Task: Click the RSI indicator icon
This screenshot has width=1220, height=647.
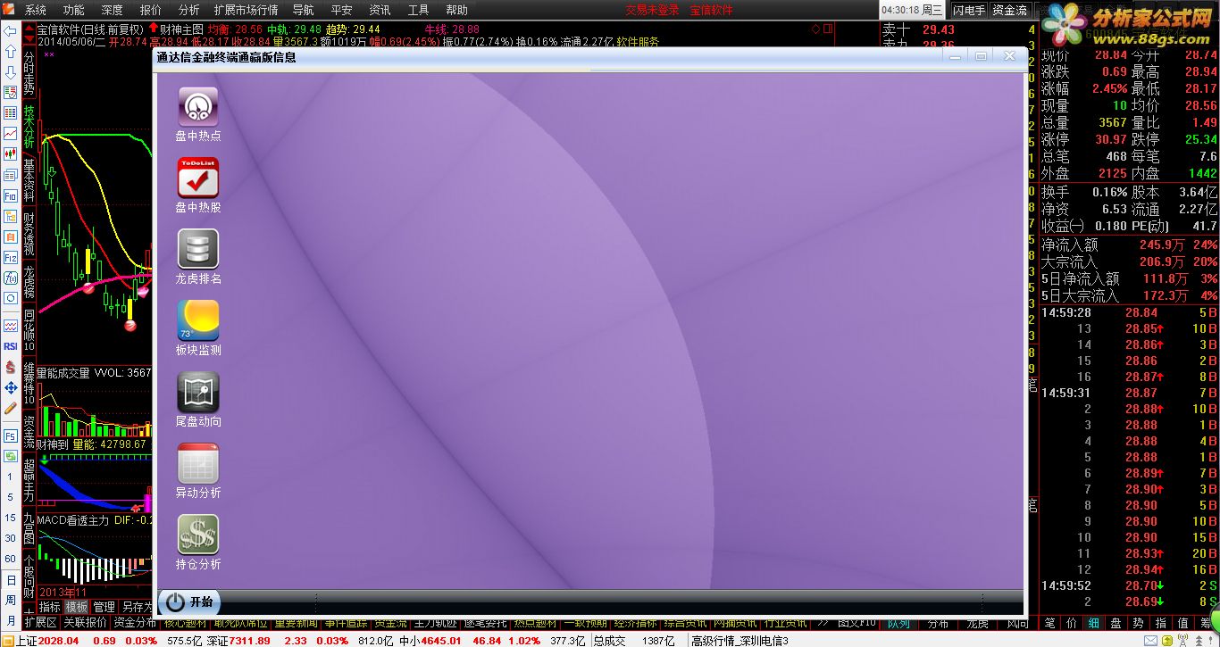Action: [x=11, y=346]
